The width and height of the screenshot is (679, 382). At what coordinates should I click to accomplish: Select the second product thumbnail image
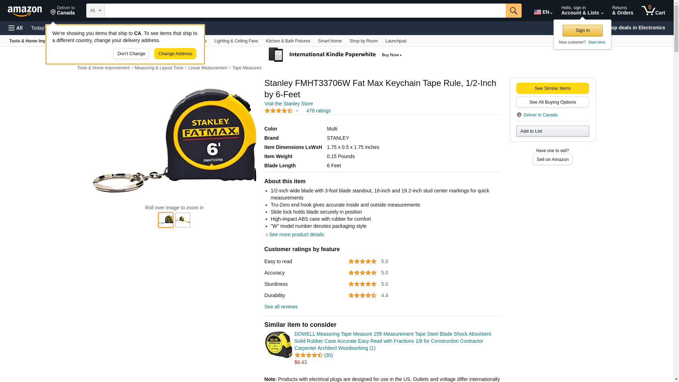click(183, 220)
